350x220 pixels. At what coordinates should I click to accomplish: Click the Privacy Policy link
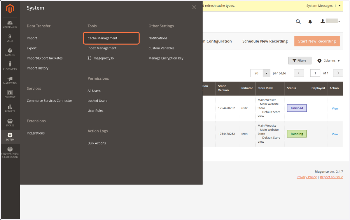pyautogui.click(x=307, y=177)
